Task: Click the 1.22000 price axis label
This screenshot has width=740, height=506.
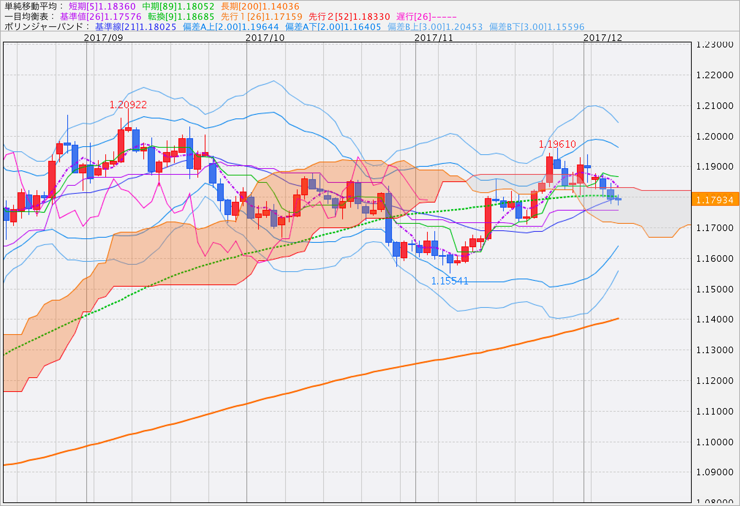Action: [x=715, y=75]
